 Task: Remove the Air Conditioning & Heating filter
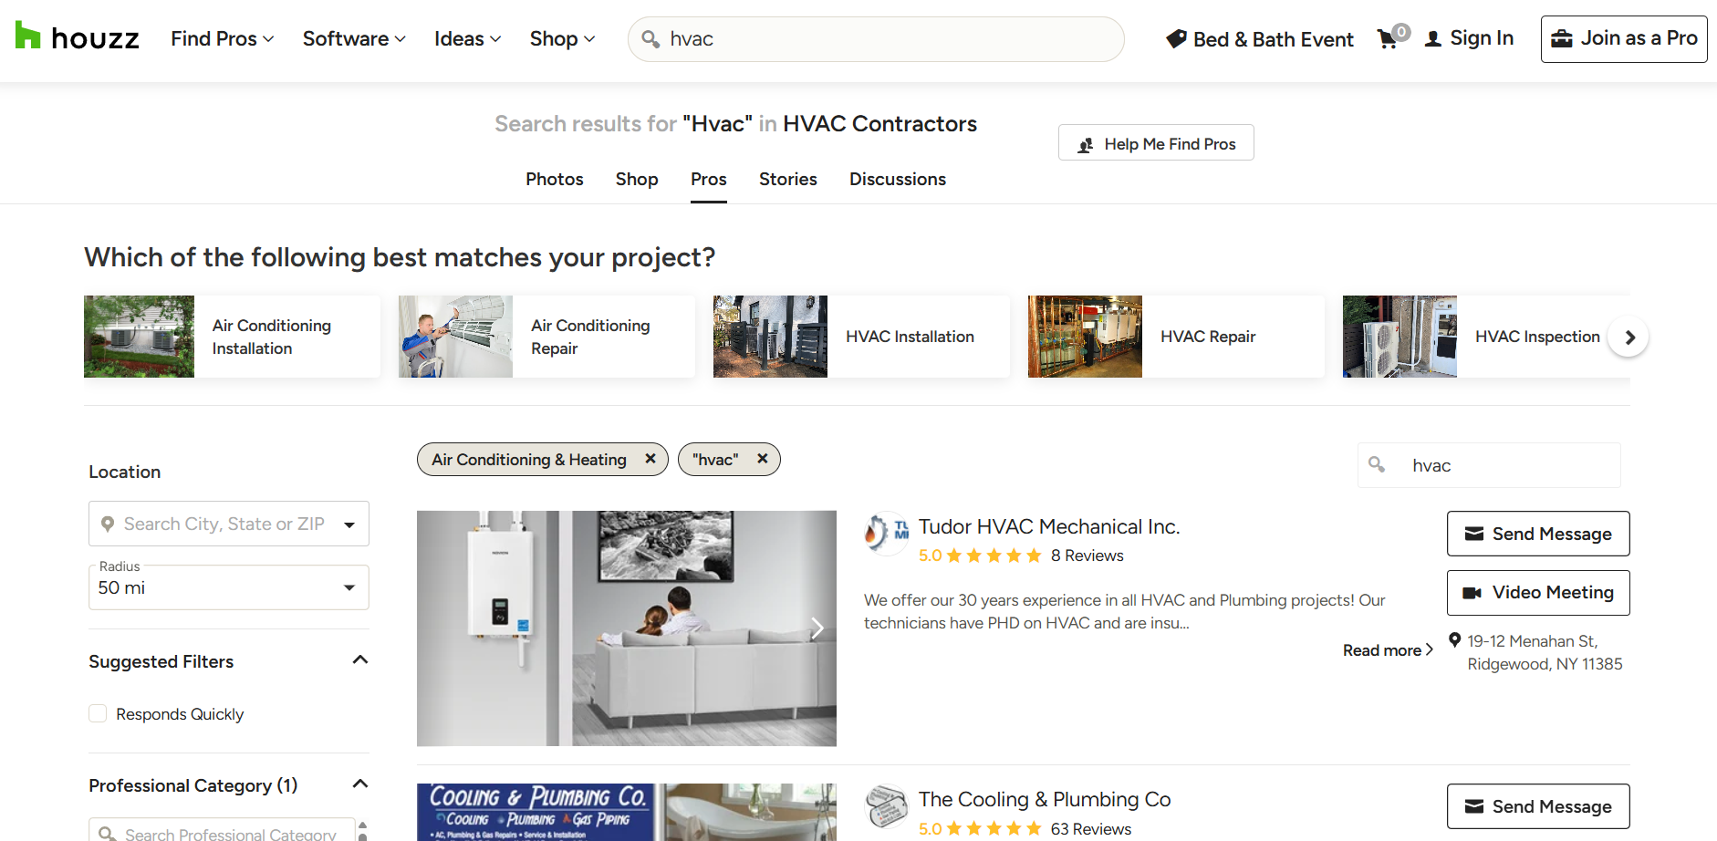tap(650, 459)
